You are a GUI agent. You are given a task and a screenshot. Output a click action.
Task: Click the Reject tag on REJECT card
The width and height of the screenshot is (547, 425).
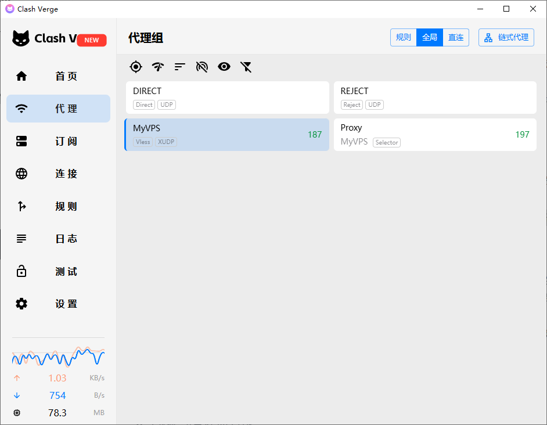click(352, 105)
